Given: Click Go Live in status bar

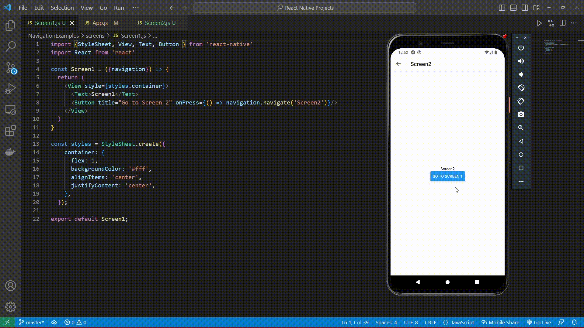Looking at the screenshot, I should tap(539, 323).
